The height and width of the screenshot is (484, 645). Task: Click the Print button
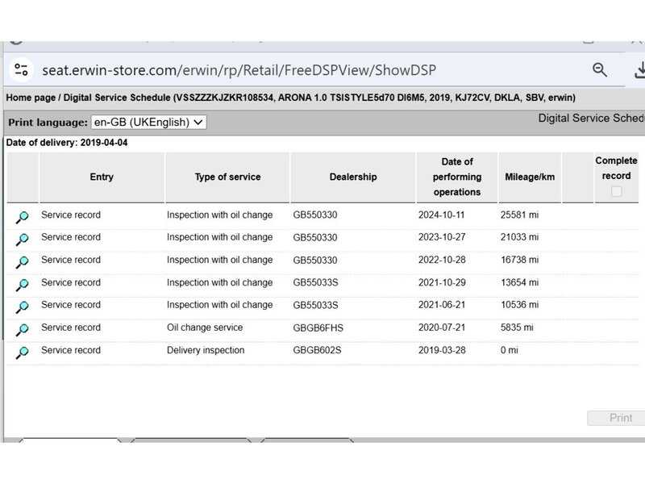pyautogui.click(x=620, y=418)
